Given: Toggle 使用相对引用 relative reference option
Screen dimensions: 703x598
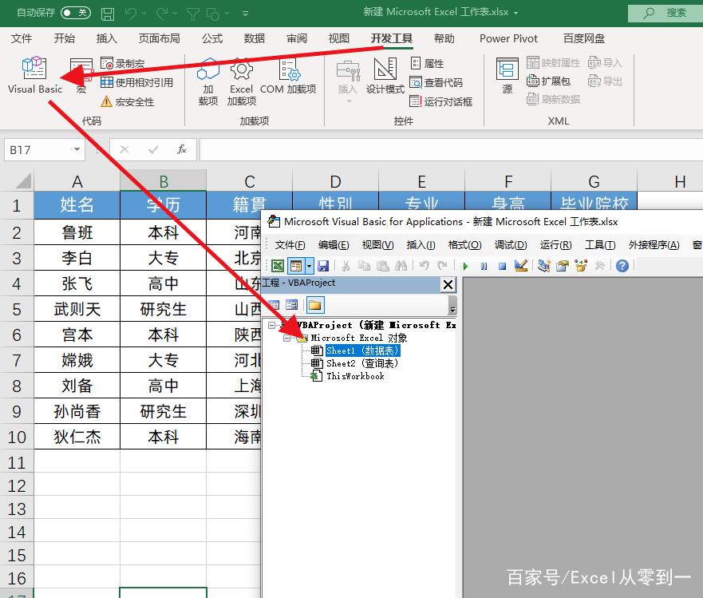Looking at the screenshot, I should click(108, 82).
